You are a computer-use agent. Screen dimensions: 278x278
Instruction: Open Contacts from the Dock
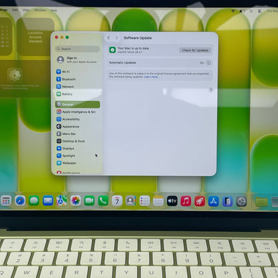point(131,201)
